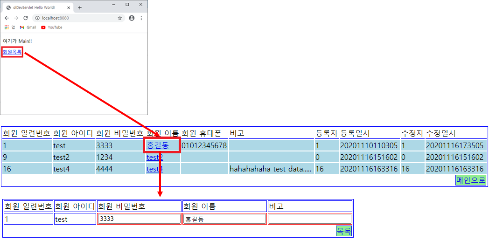Image resolution: width=489 pixels, height=240 pixels.
Task: Click the 20201110110305 registration date cell
Action: point(369,145)
